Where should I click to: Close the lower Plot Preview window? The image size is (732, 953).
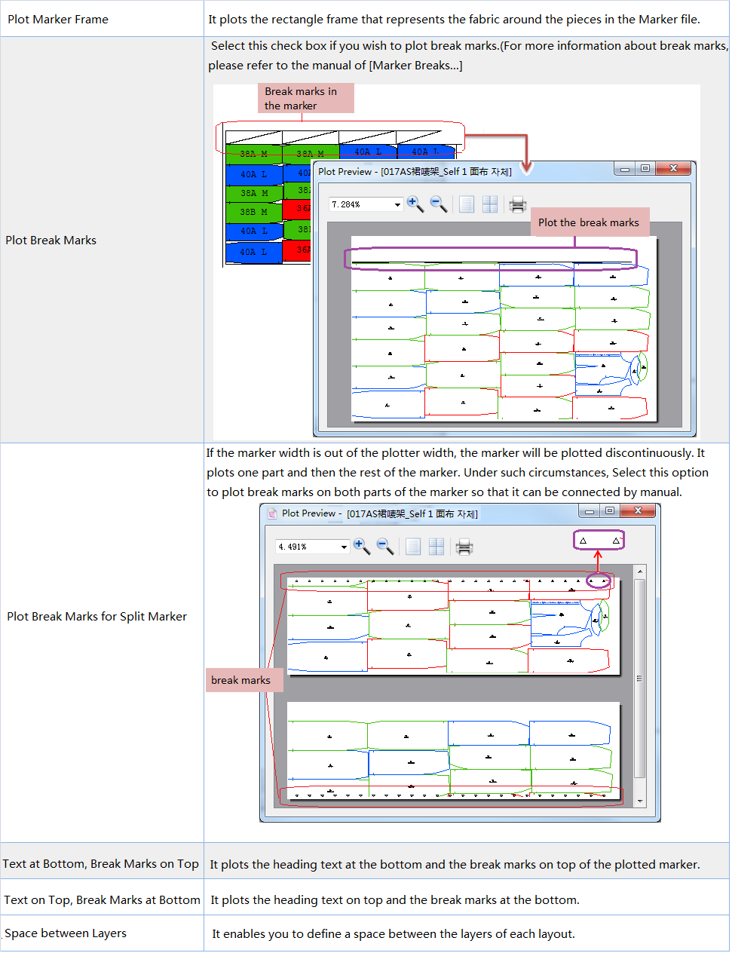pos(638,511)
